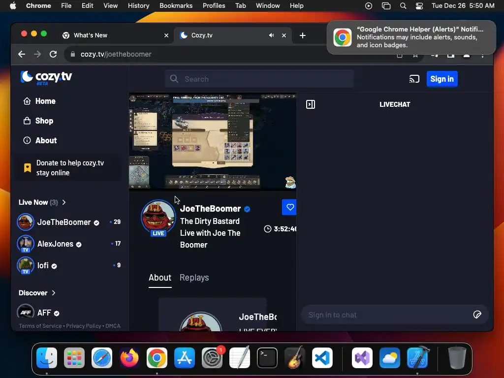Expand the Discover section
This screenshot has width=504, height=378.
pyautogui.click(x=37, y=293)
